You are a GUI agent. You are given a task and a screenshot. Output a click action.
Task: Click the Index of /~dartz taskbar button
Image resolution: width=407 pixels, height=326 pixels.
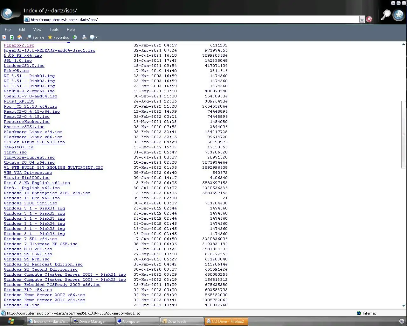click(x=48, y=322)
